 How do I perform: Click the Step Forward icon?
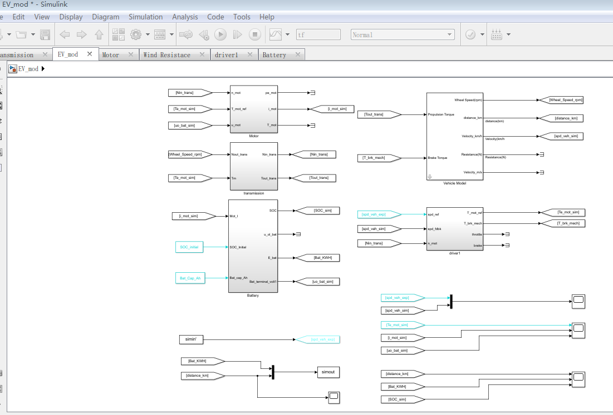point(238,34)
